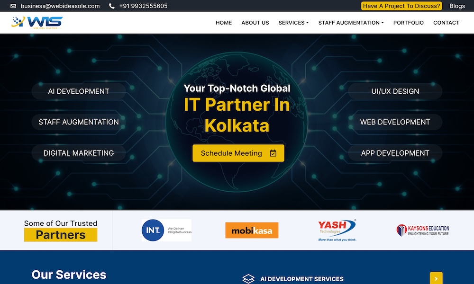Open the Portfolio menu item
Image resolution: width=474 pixels, height=284 pixels.
click(409, 23)
